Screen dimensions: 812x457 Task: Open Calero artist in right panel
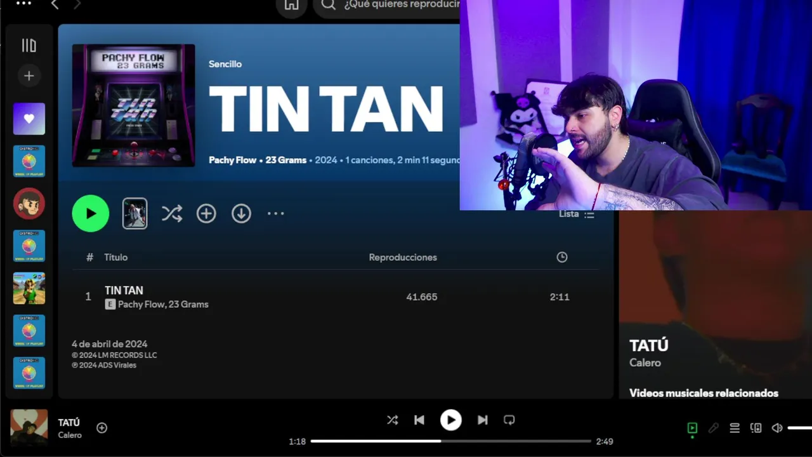click(645, 362)
